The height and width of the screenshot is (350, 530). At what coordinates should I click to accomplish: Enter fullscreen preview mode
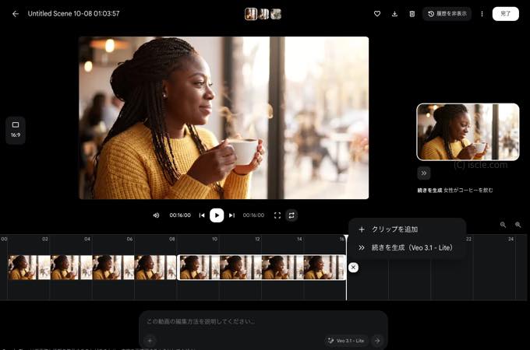(277, 215)
